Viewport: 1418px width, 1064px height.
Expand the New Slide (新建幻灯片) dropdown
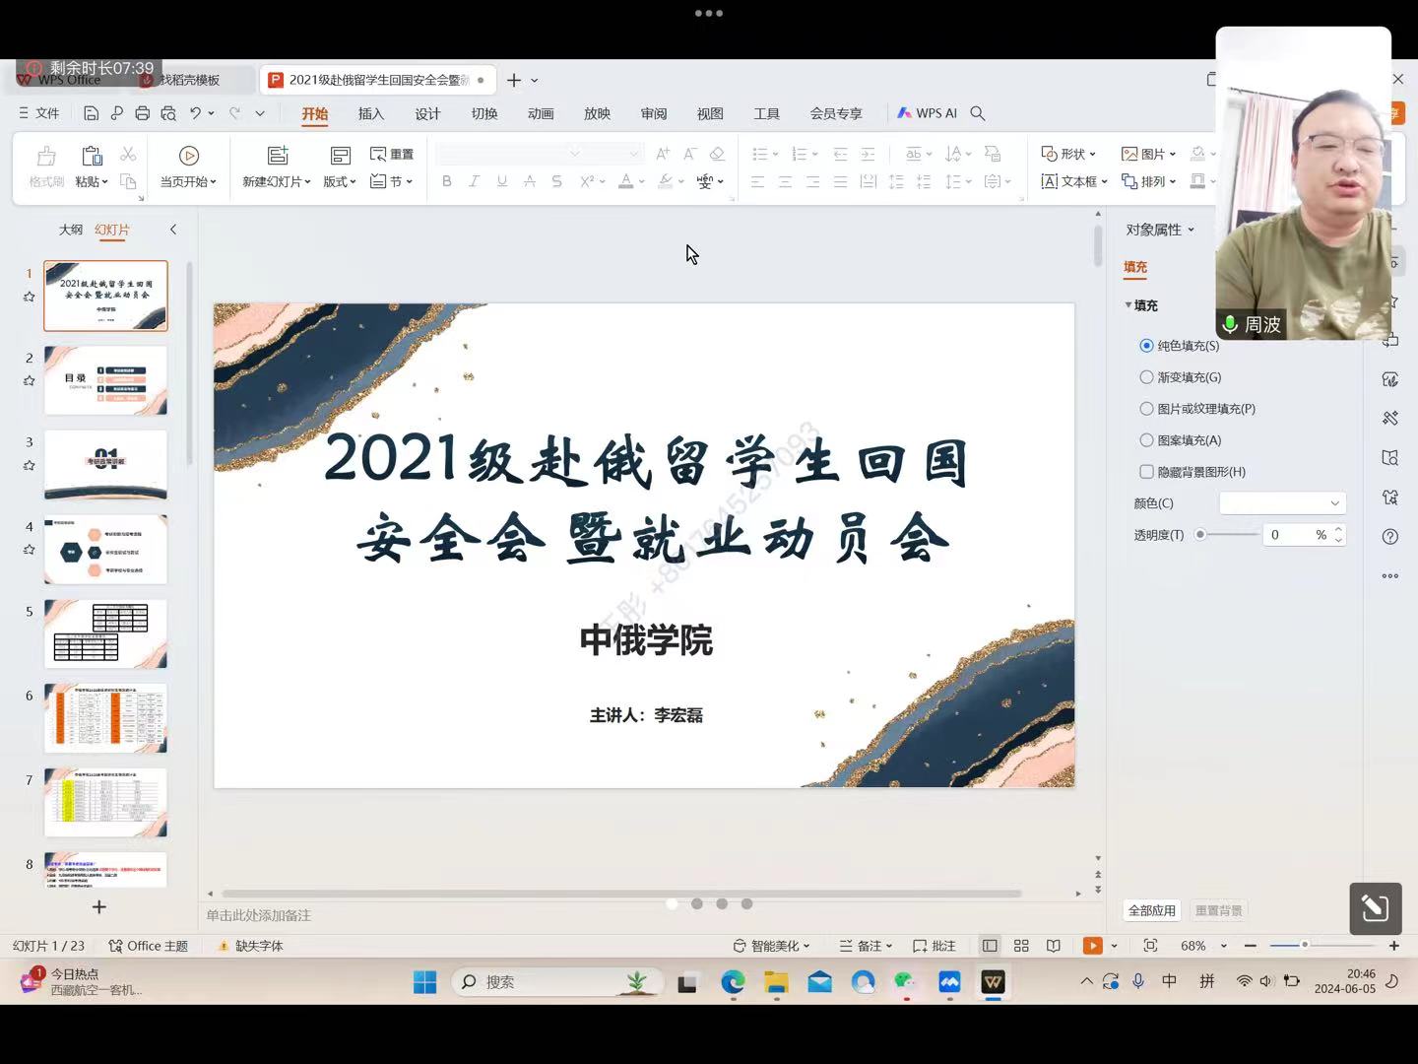click(x=277, y=181)
